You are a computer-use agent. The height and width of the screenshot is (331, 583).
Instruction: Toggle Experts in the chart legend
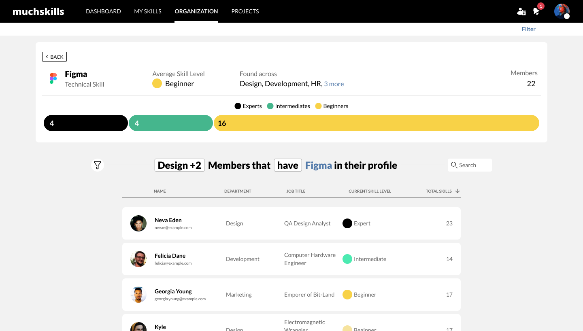click(x=248, y=106)
